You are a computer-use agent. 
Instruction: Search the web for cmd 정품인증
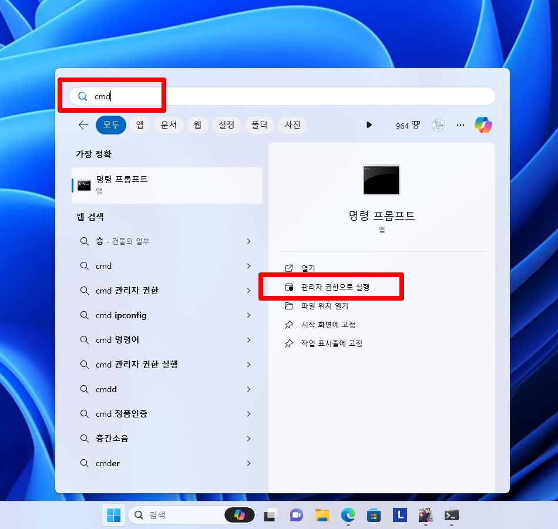coord(122,414)
